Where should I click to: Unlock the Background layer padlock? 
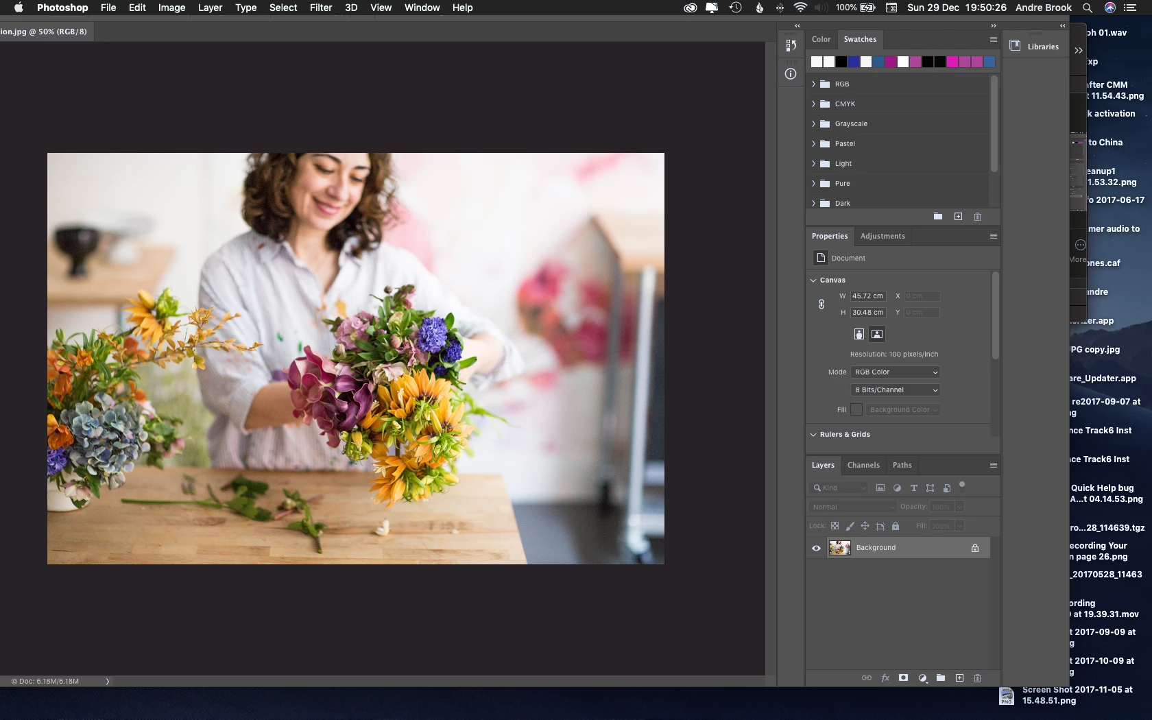coord(975,548)
